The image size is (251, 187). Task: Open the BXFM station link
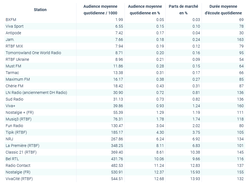[x=11, y=20]
